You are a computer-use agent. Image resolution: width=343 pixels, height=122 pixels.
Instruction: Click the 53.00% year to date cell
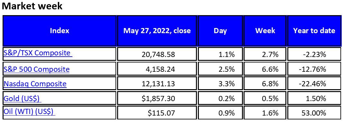[314, 113]
